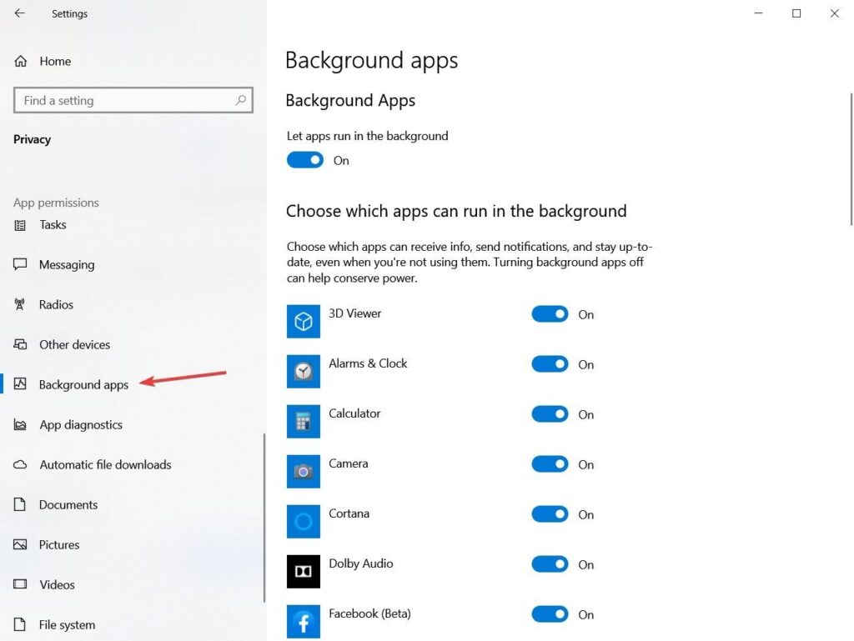Select App diagnostics in sidebar

(81, 424)
